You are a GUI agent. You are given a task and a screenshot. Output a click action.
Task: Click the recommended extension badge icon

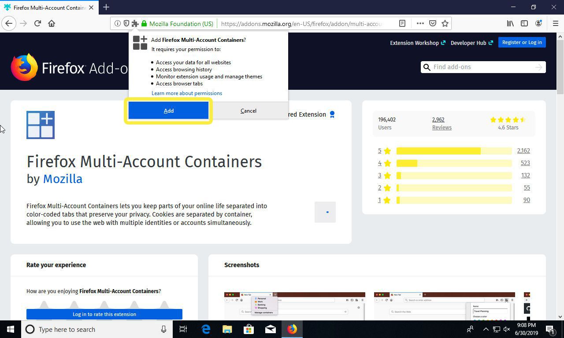(x=332, y=114)
